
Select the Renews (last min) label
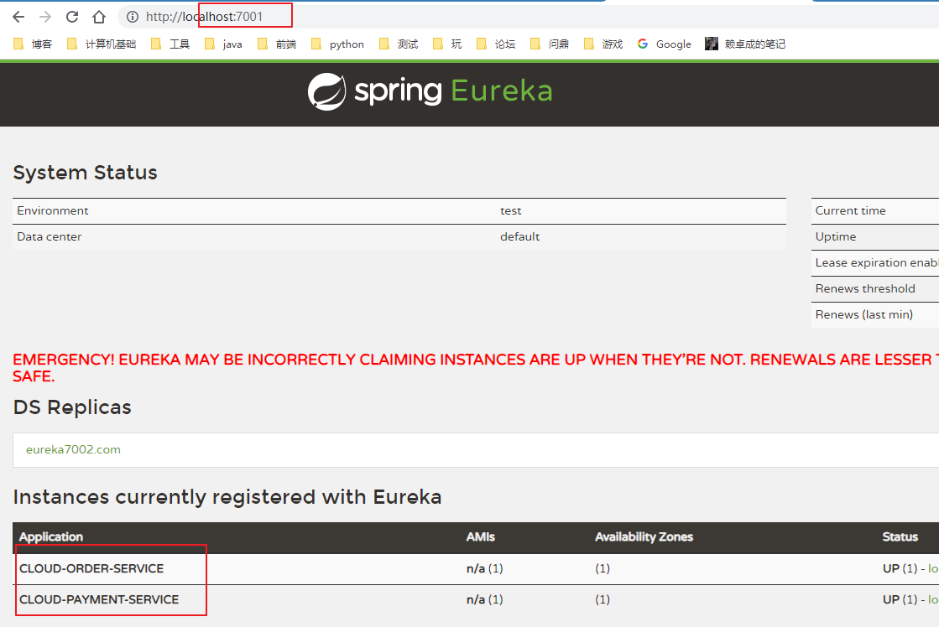coord(864,314)
